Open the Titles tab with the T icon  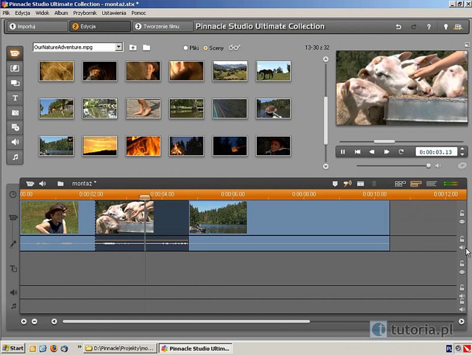click(15, 98)
